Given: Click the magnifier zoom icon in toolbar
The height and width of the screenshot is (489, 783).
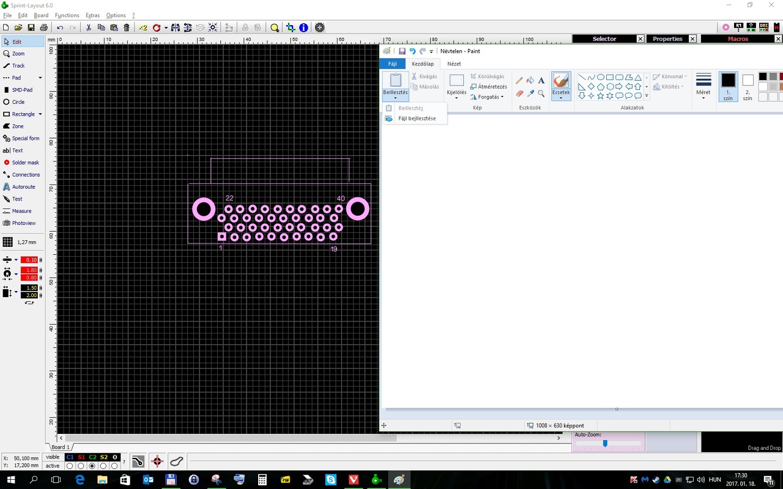Looking at the screenshot, I should [275, 28].
